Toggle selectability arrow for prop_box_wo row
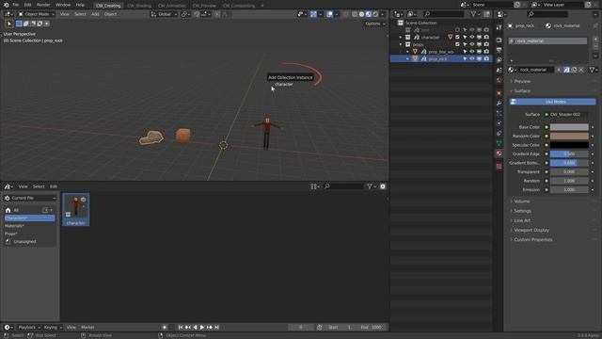The height and width of the screenshot is (339, 602). coord(465,52)
